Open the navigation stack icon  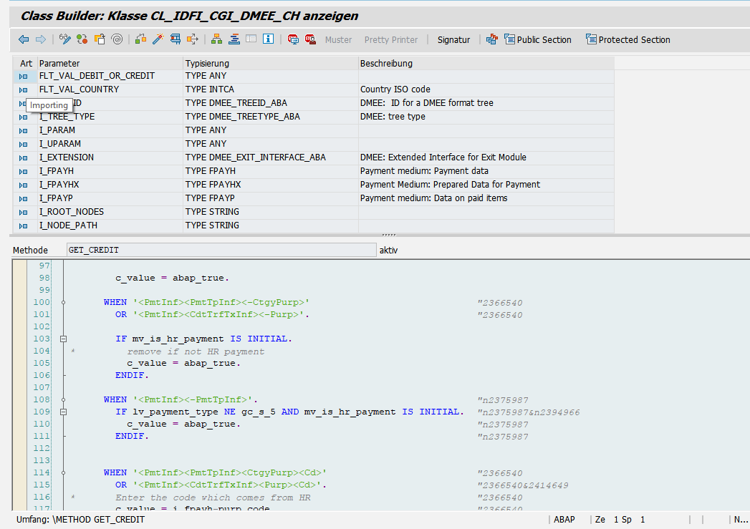[x=234, y=39]
